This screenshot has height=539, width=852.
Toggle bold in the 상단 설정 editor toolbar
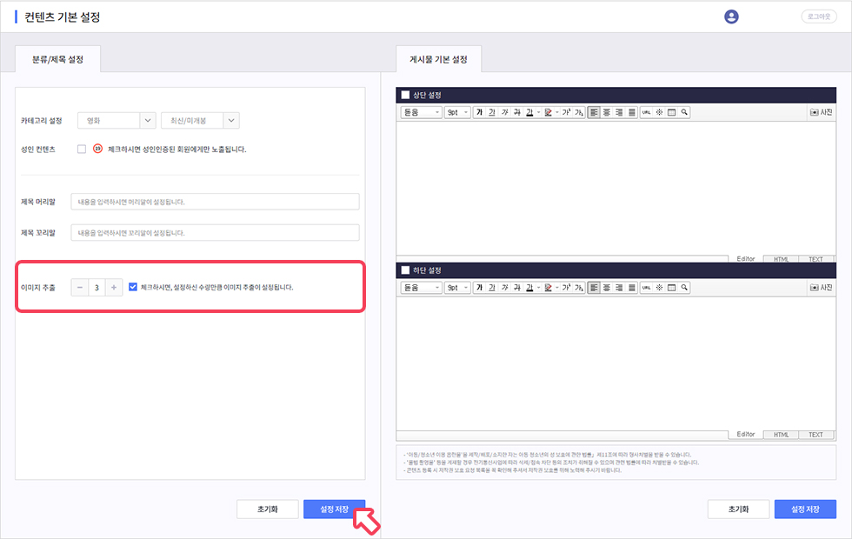pyautogui.click(x=479, y=112)
